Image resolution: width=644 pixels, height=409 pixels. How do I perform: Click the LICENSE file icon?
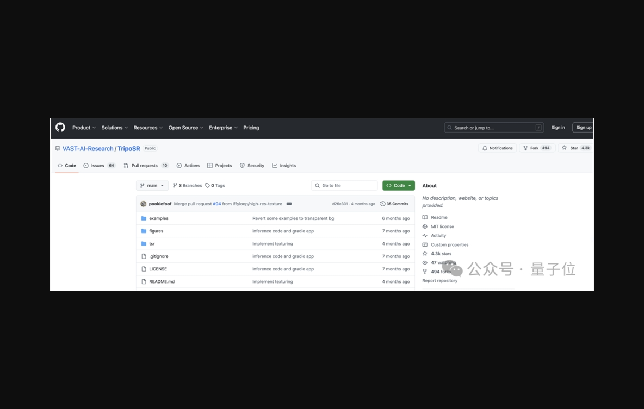(144, 269)
